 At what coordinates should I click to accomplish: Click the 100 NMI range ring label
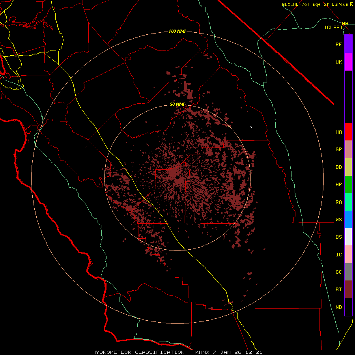[177, 31]
